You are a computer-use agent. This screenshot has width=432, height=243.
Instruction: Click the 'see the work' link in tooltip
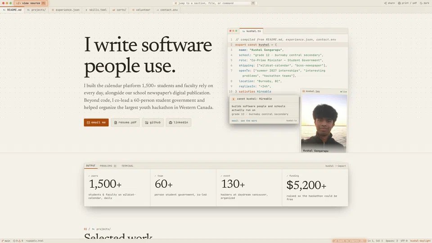(249, 121)
